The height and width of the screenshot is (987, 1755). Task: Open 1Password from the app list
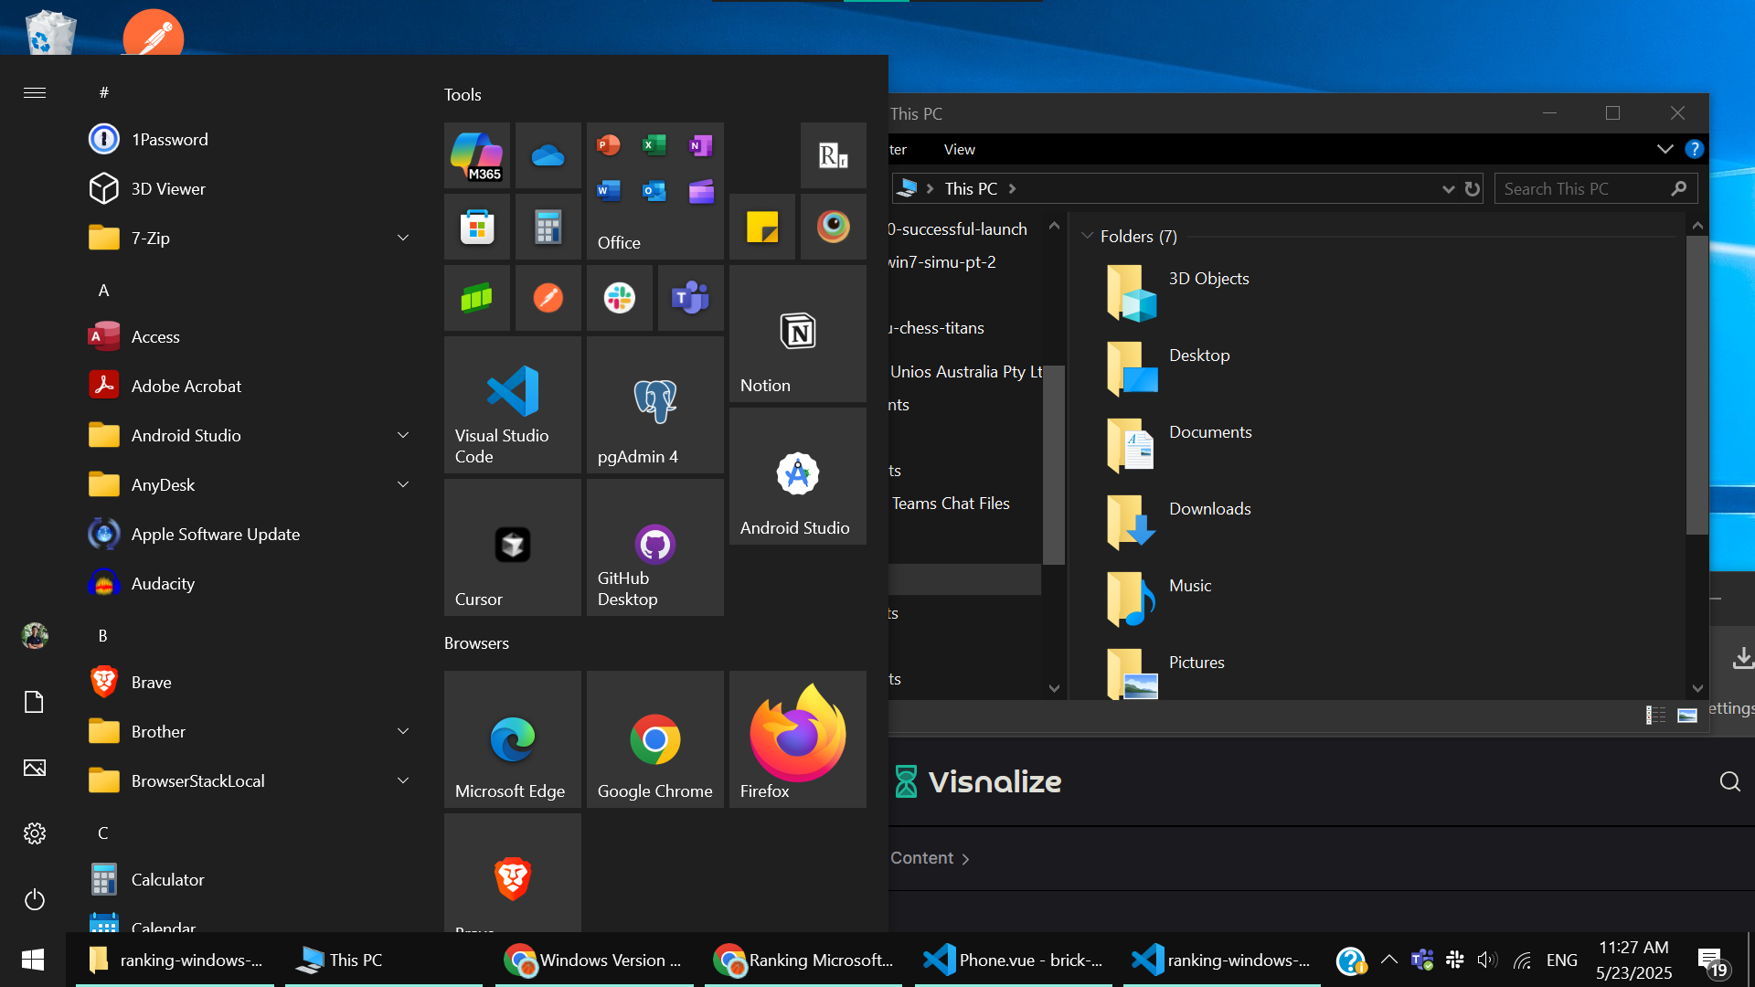click(169, 139)
